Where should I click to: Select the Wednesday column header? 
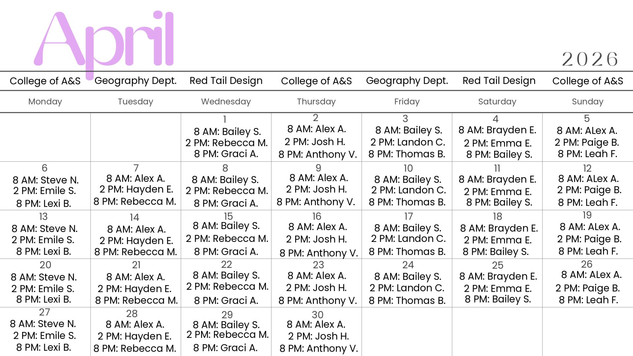point(226,102)
